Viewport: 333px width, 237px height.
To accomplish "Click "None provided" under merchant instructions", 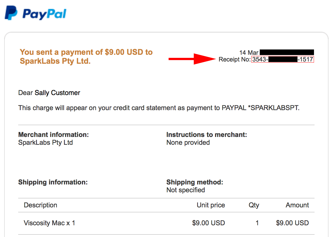I will pyautogui.click(x=188, y=143).
